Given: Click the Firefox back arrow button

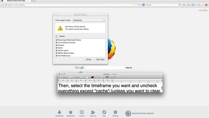Looking at the screenshot, I should pyautogui.click(x=3, y=5).
